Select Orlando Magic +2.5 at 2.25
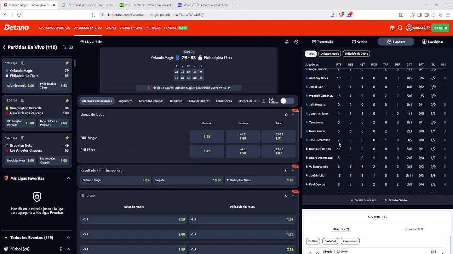 134,219
